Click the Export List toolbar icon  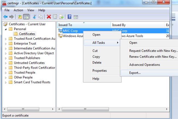pyautogui.click(x=61, y=17)
